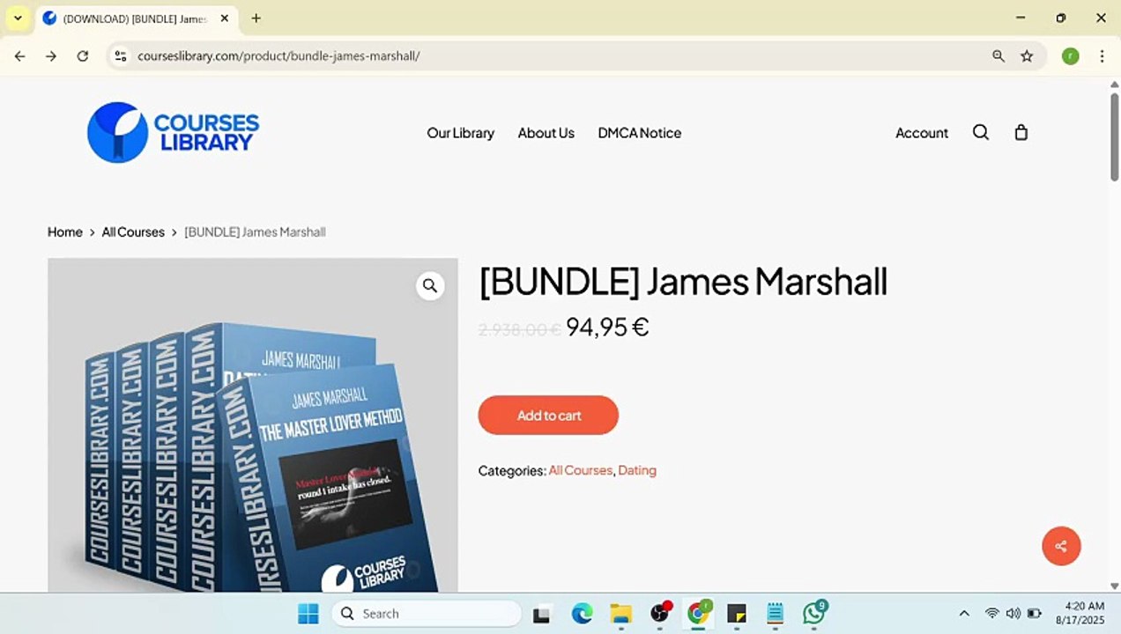Click the URL address bar
This screenshot has height=634, width=1121.
tap(555, 55)
